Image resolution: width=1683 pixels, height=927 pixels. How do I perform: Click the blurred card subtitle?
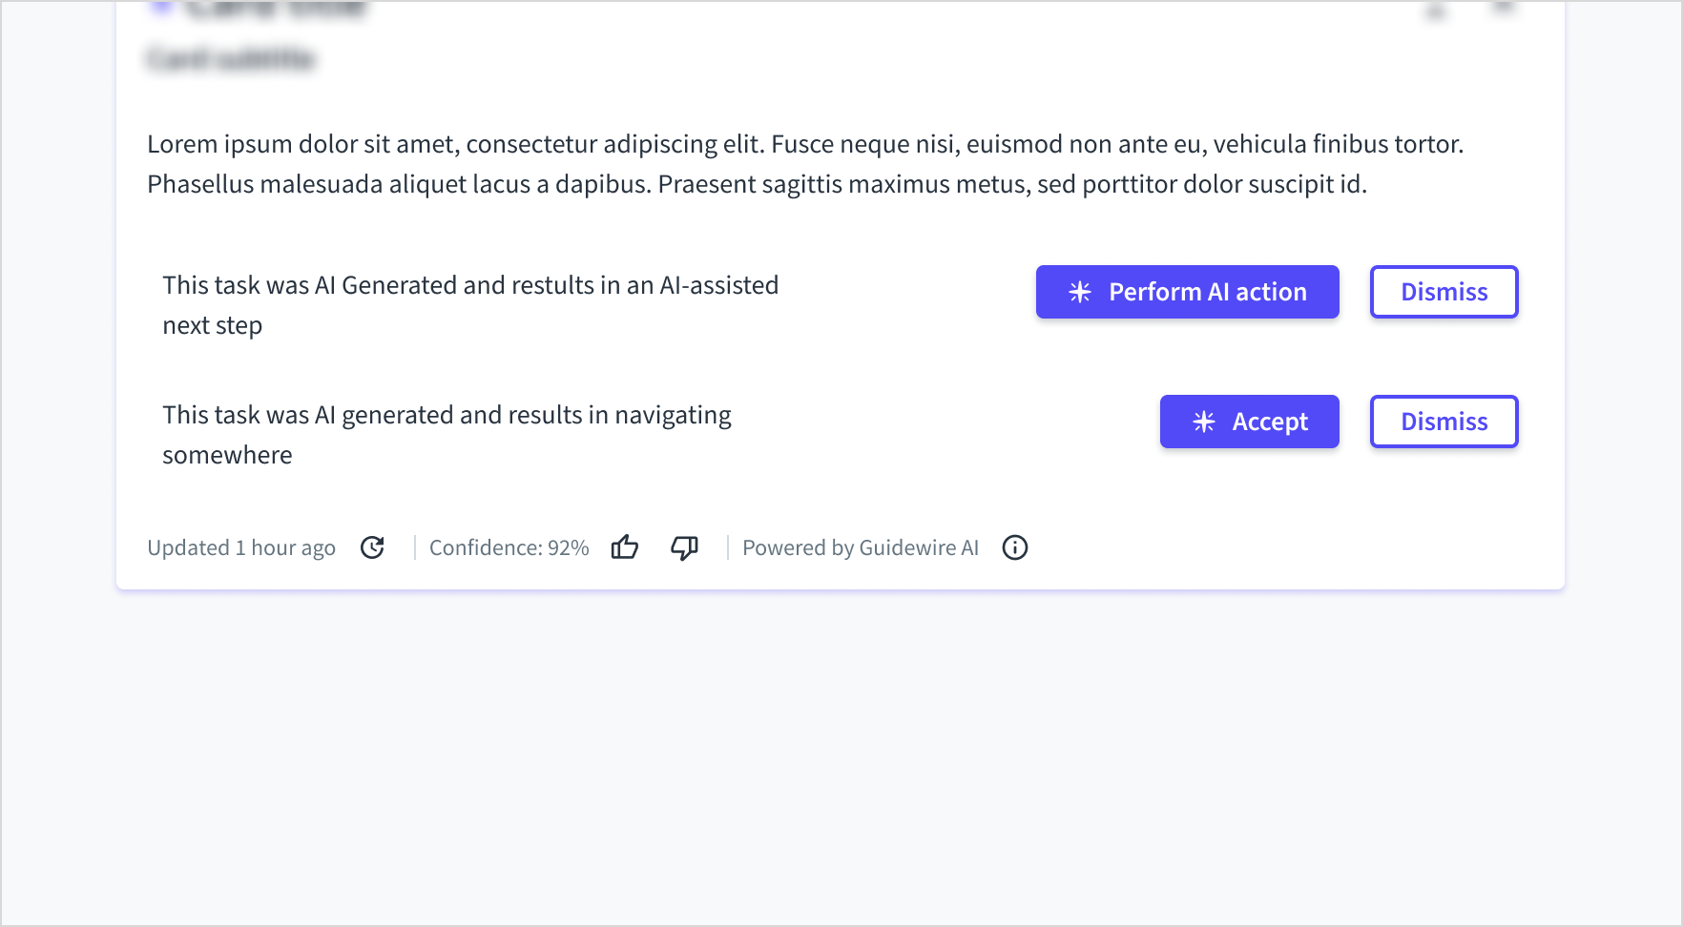[x=231, y=59]
